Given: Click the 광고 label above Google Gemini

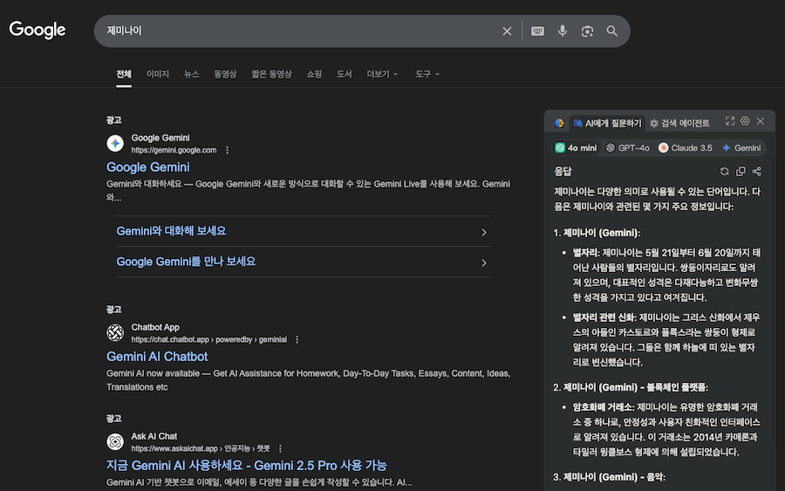Looking at the screenshot, I should (x=113, y=120).
